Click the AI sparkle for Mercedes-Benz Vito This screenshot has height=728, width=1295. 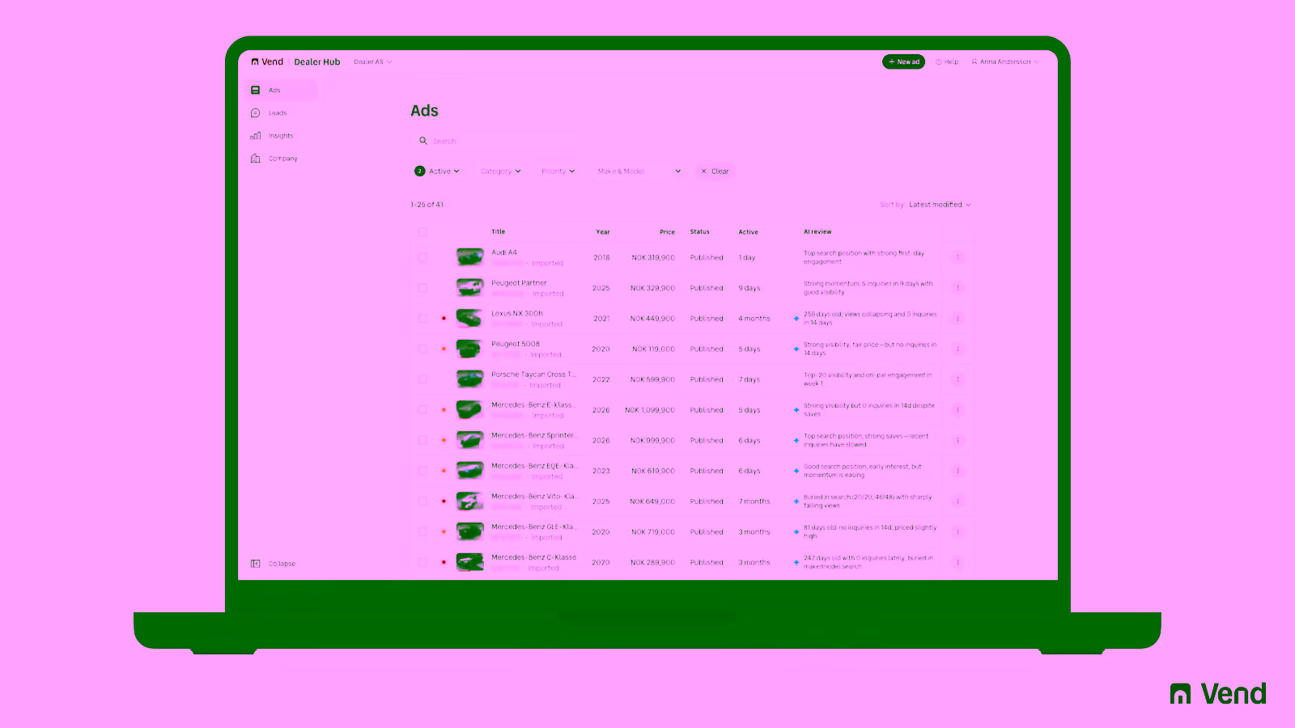(x=796, y=502)
